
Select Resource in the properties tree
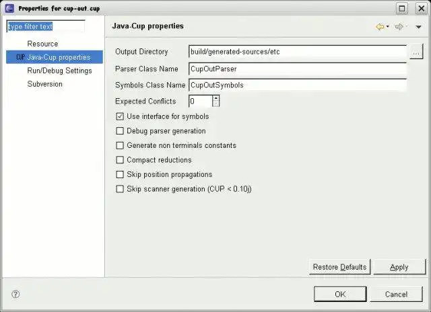click(x=42, y=44)
